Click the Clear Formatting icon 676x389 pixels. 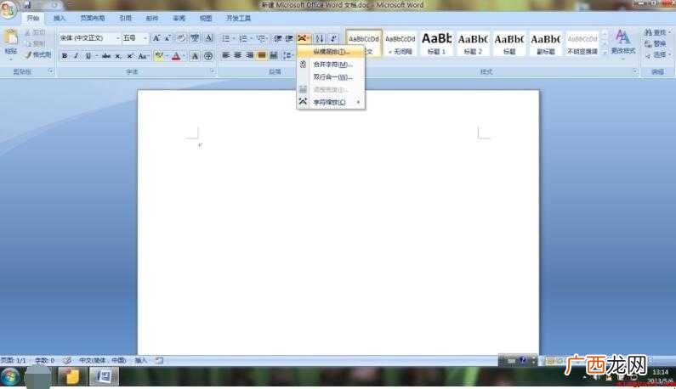181,38
